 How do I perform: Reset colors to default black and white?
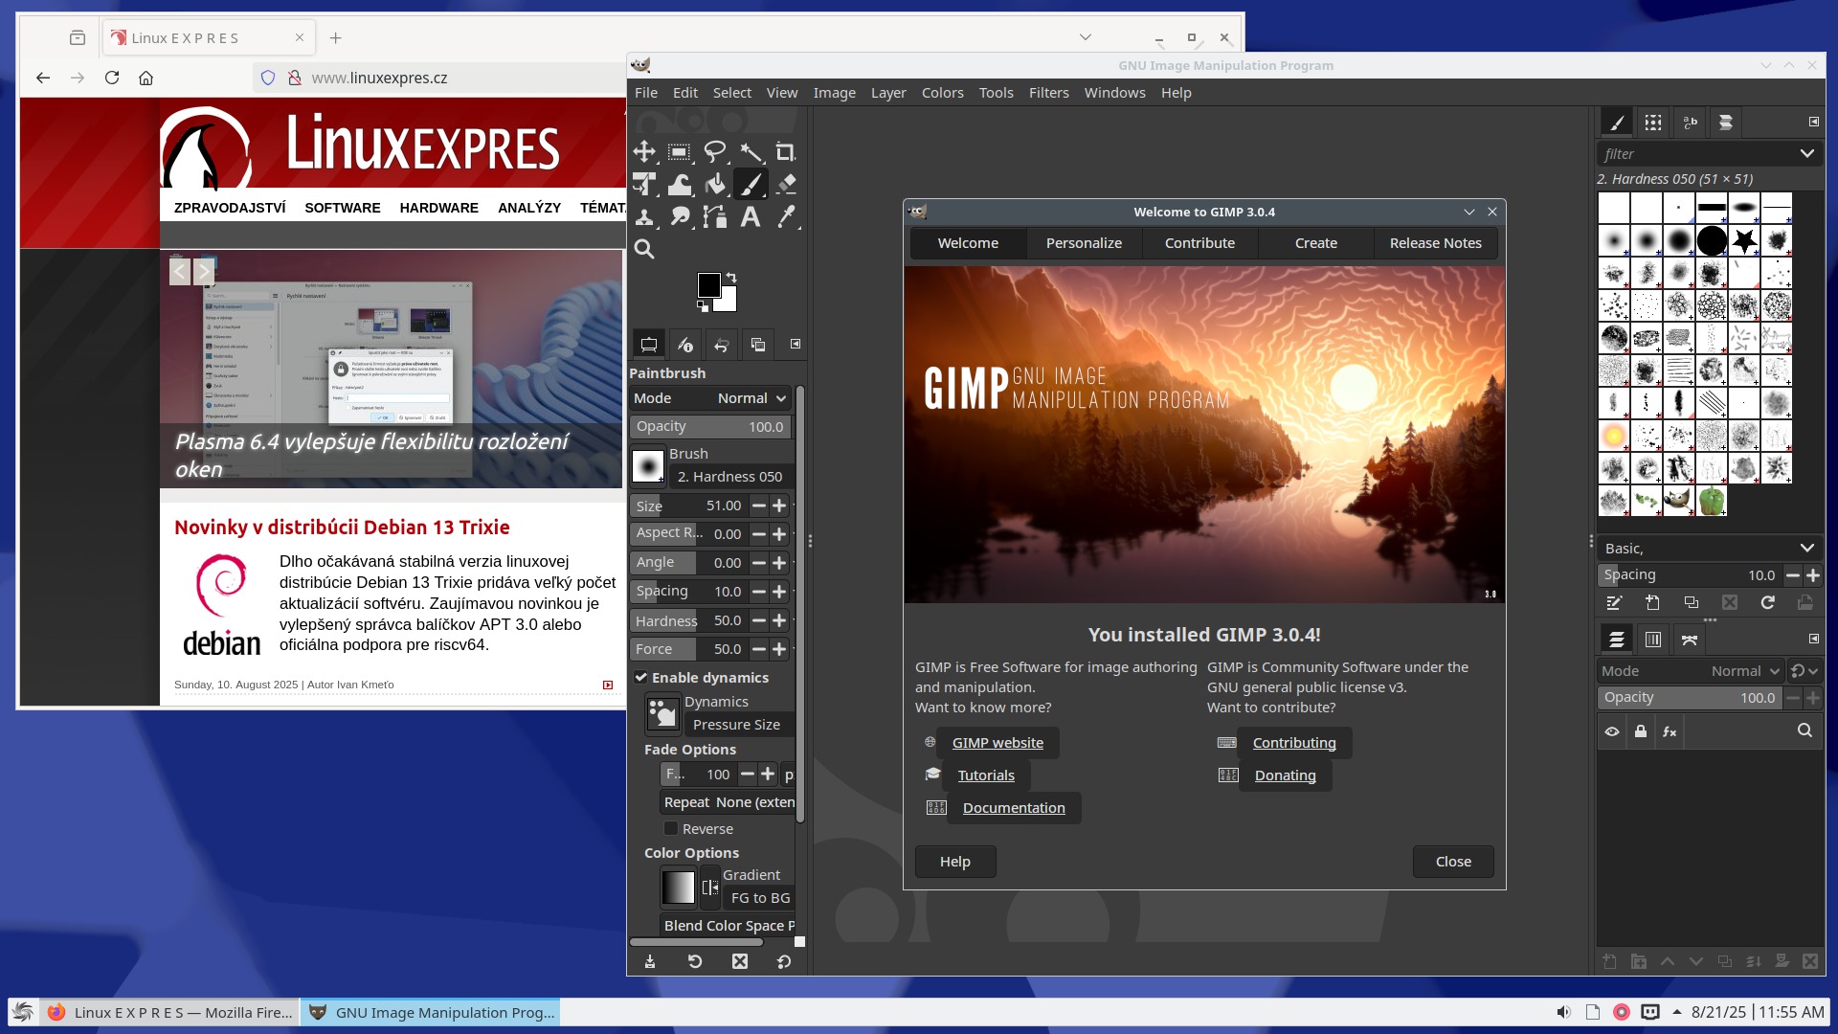[x=703, y=306]
